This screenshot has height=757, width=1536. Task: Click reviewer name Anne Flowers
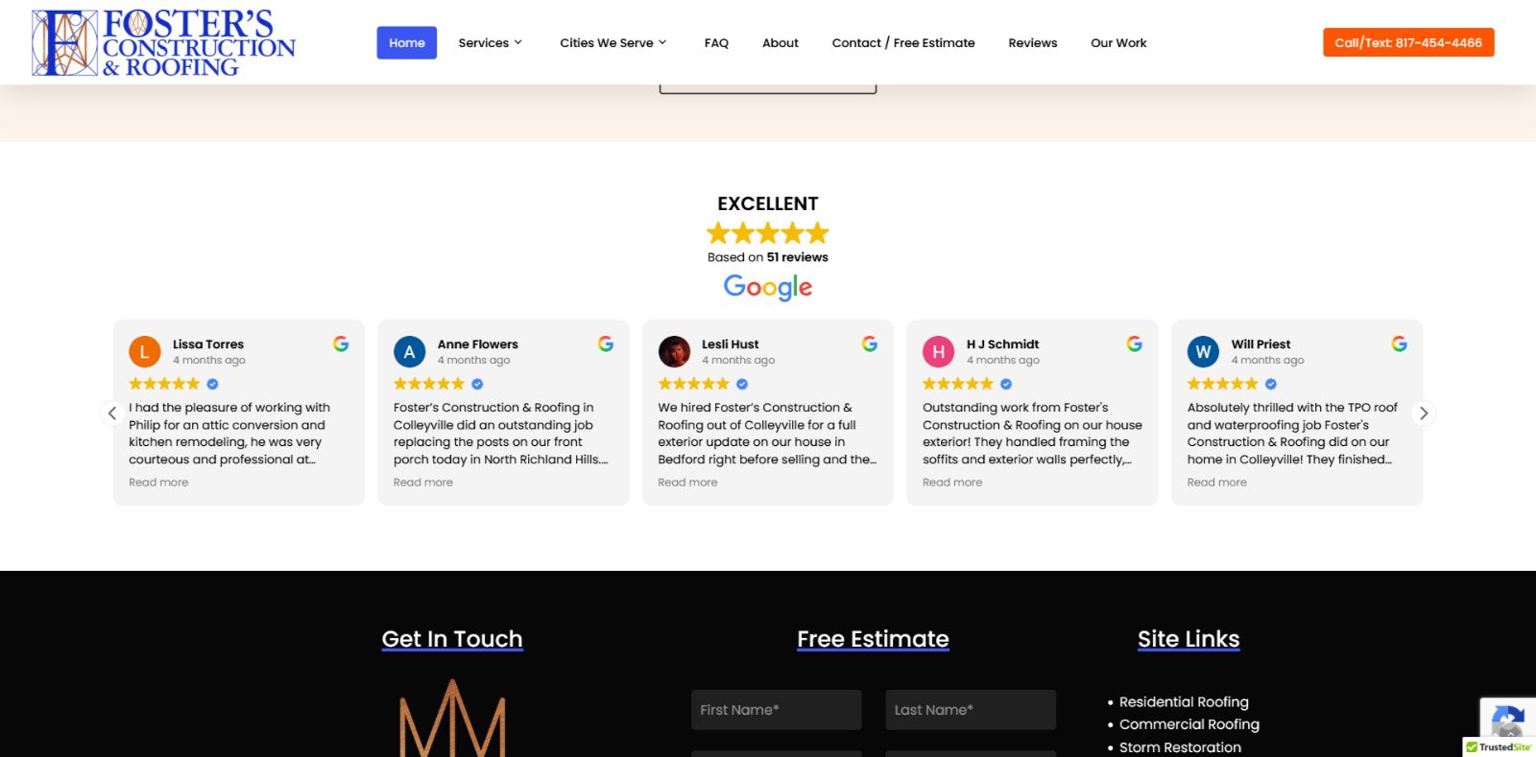(x=478, y=344)
